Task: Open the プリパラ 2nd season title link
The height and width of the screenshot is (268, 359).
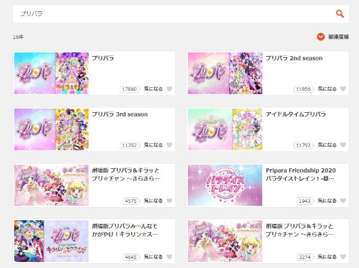Action: click(294, 58)
